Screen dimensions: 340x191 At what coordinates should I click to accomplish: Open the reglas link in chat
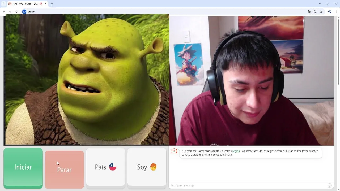(x=236, y=151)
